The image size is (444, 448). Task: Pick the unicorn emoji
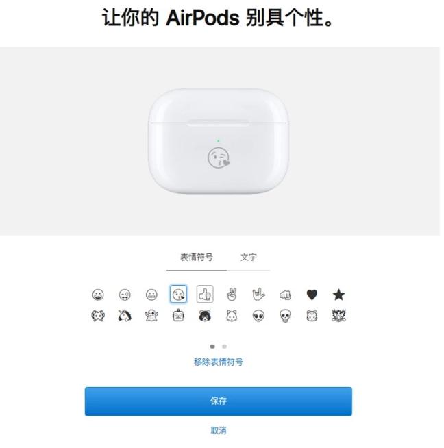(125, 315)
